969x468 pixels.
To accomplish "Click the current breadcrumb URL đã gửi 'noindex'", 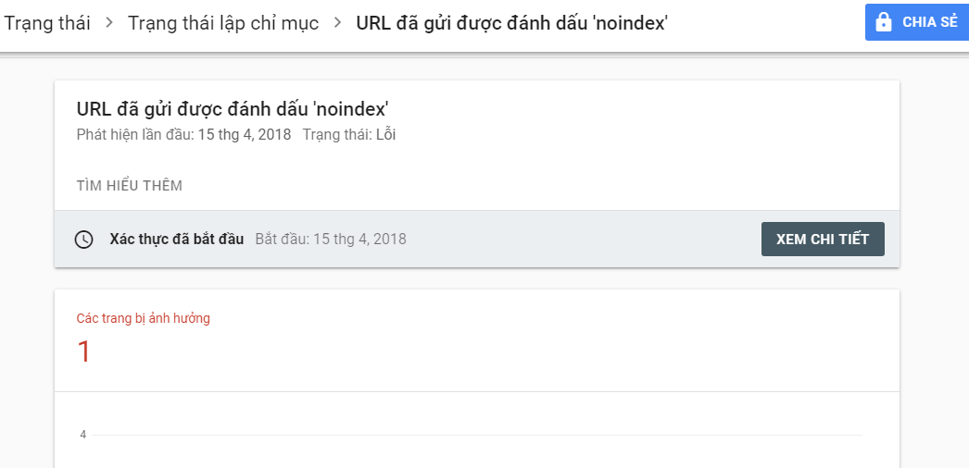I will click(511, 23).
